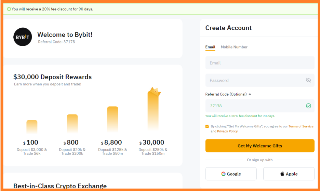Click the green check icon in referral field
This screenshot has height=191, width=320.
pos(308,106)
